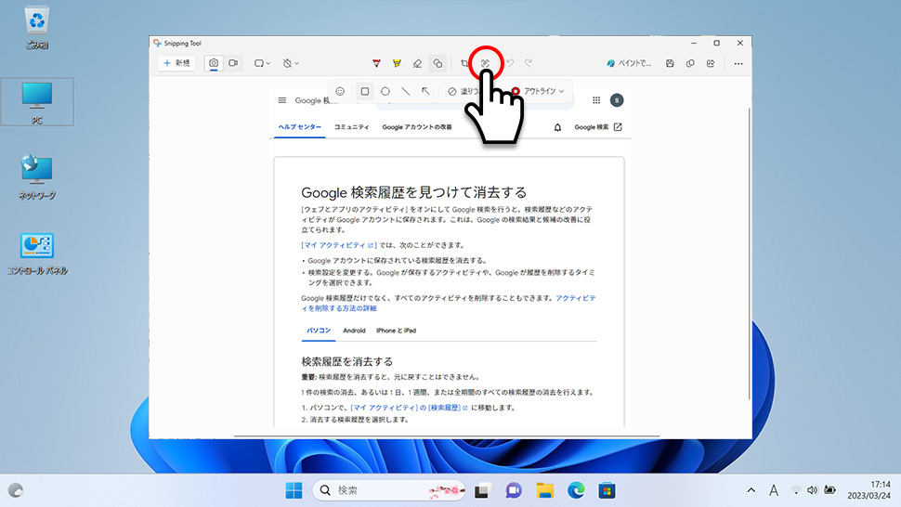This screenshot has width=901, height=507.
Task: Choose the line shape
Action: pos(406,91)
